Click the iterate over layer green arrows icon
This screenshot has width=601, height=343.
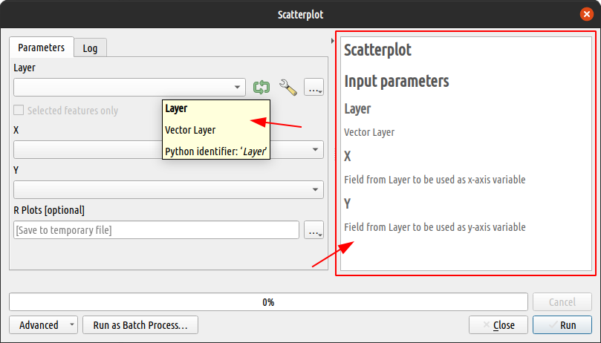[261, 88]
